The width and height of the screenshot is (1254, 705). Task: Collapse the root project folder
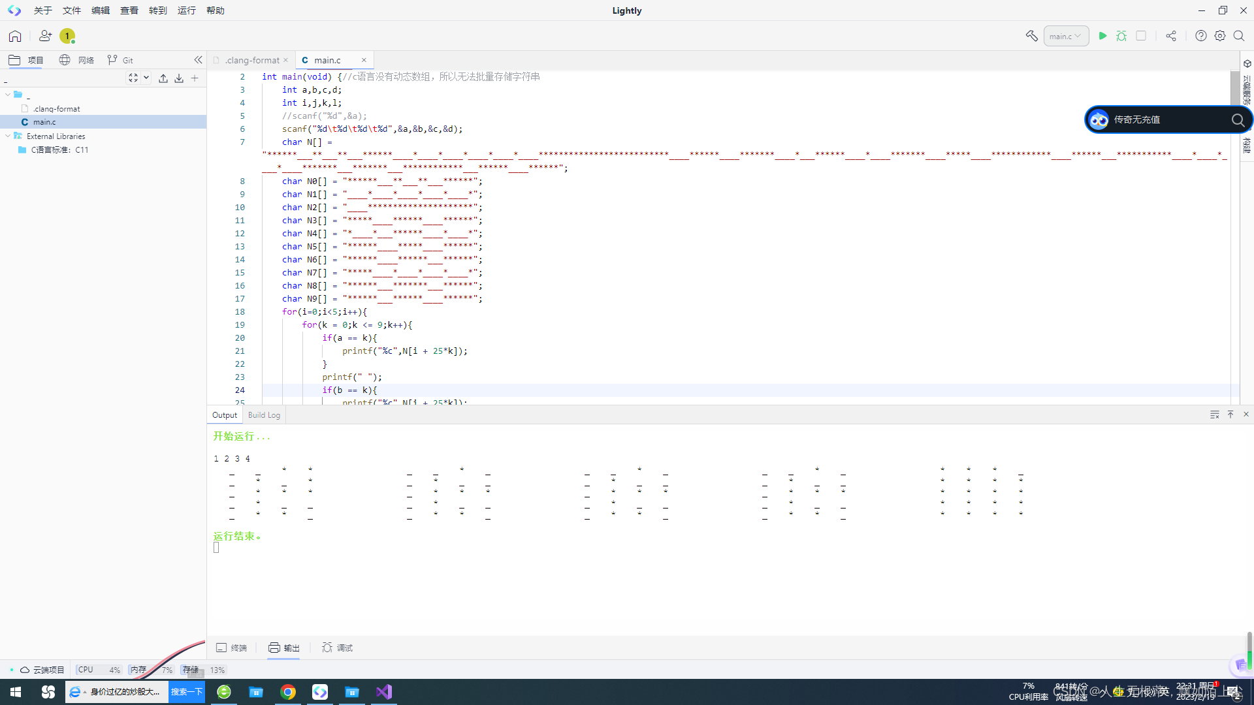(8, 95)
